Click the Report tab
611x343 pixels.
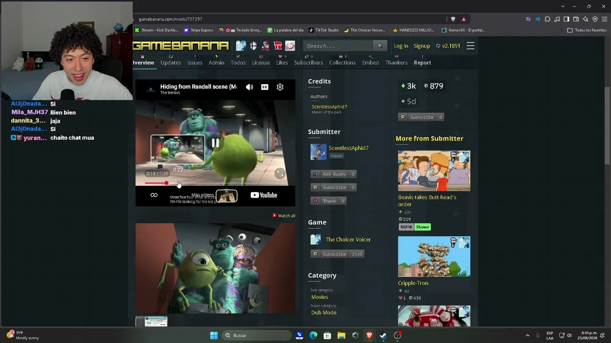[422, 62]
